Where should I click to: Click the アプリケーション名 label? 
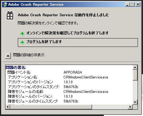click(x=23, y=77)
